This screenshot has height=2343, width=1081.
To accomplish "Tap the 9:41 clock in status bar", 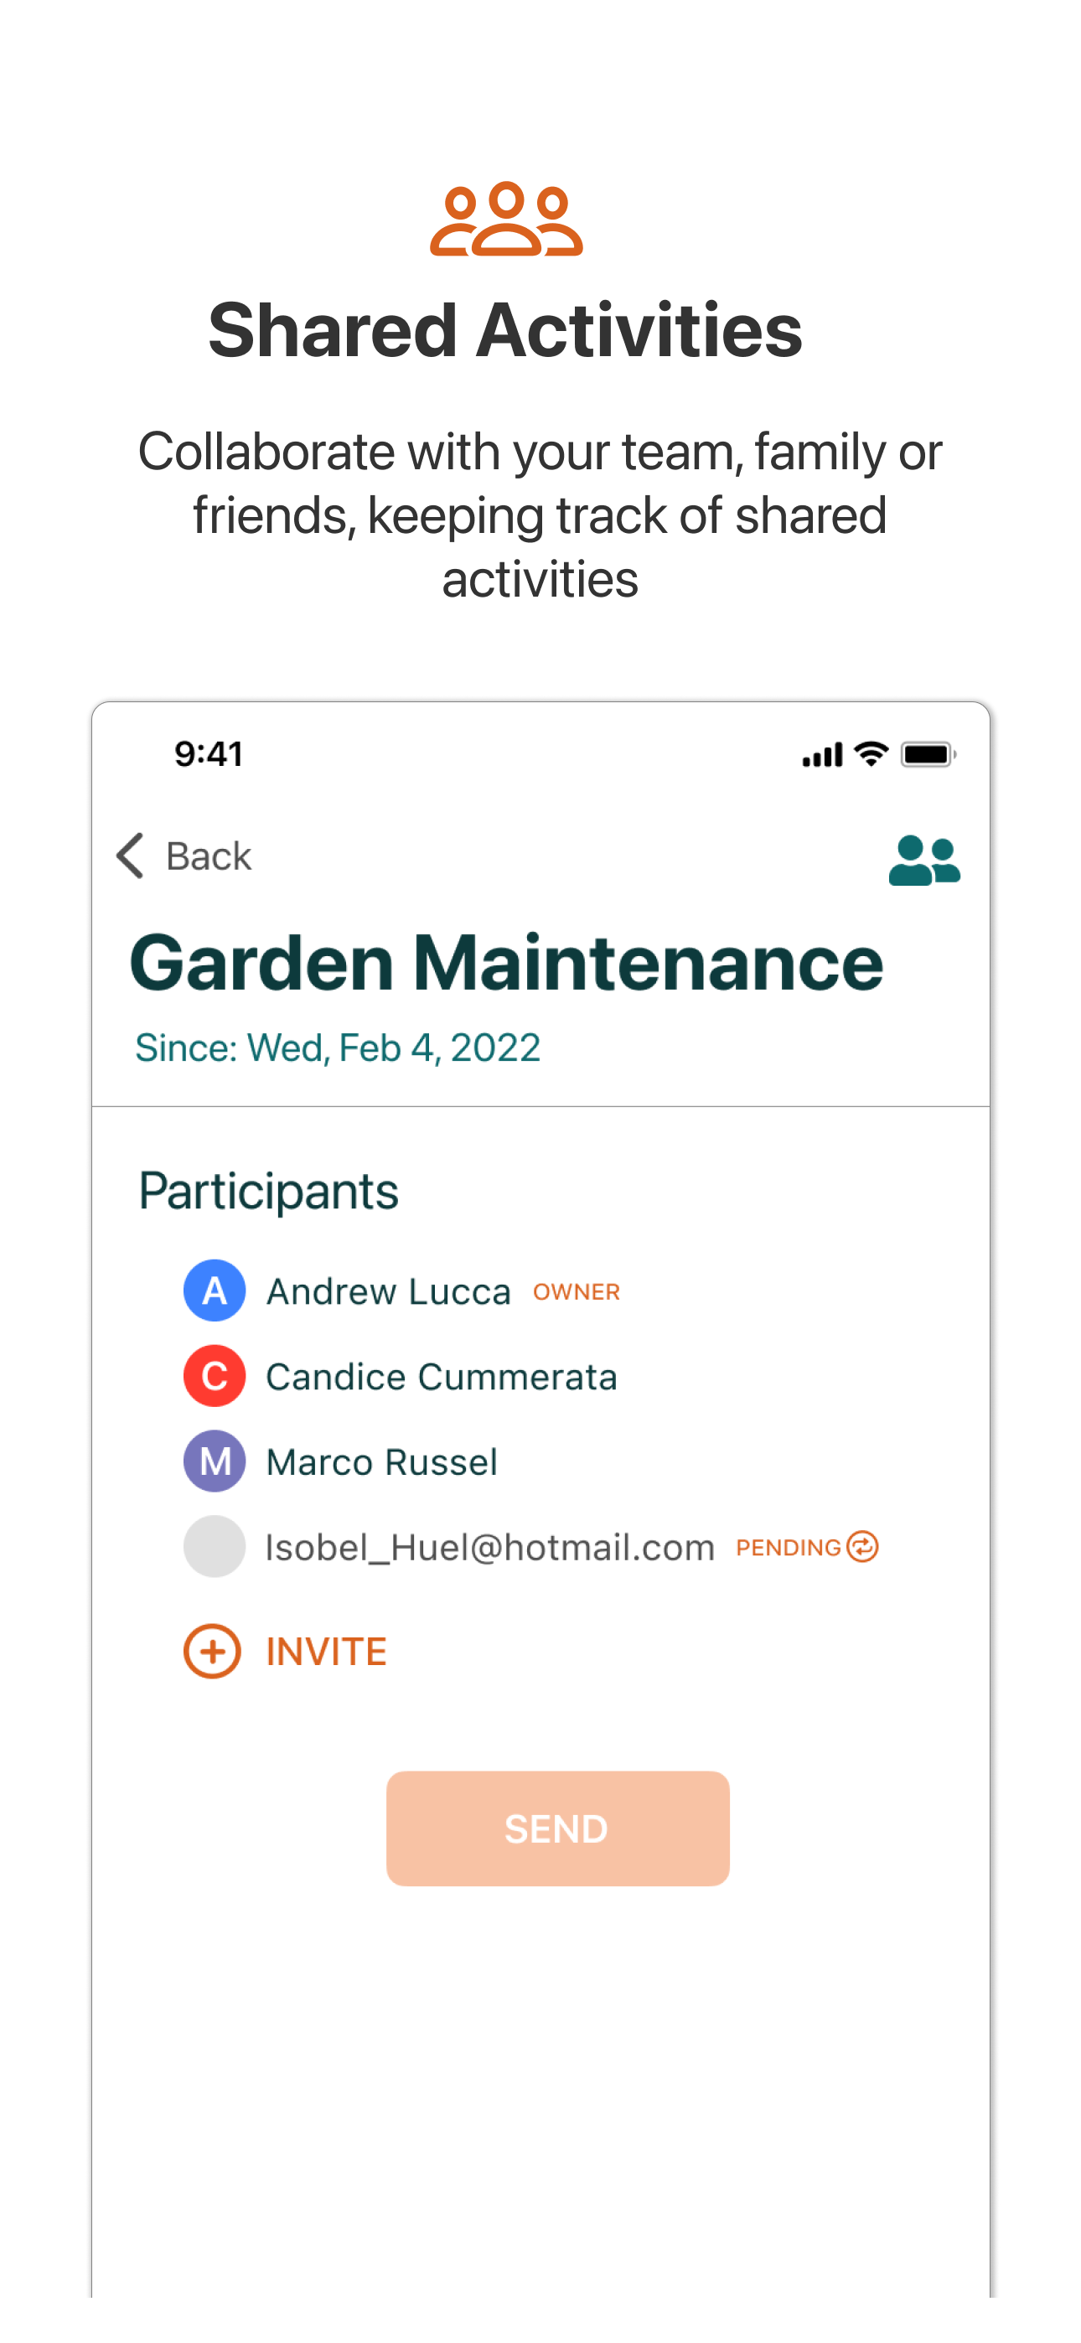I will (x=209, y=754).
